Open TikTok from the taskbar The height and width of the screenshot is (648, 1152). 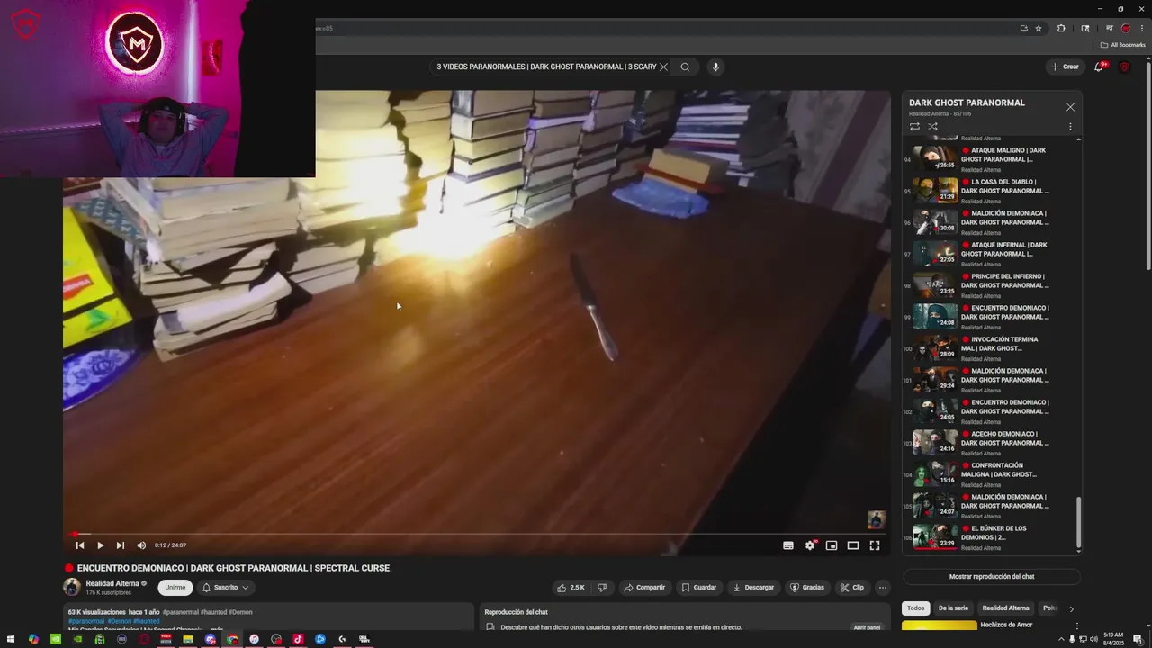pos(298,639)
